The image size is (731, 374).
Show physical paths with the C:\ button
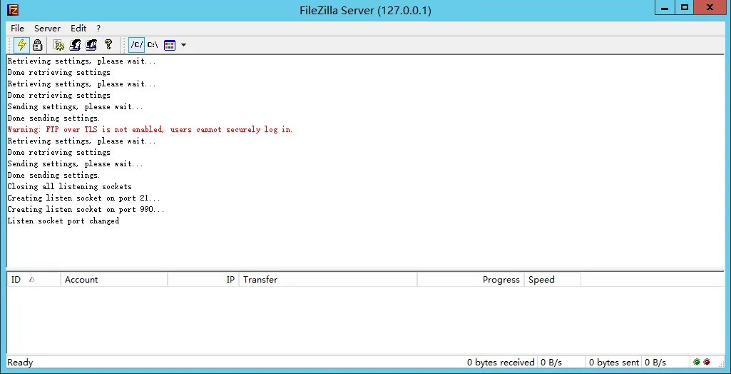153,45
